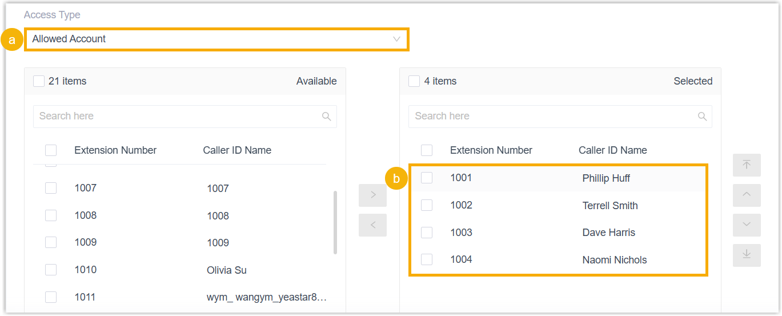Click the right arrow to add selected extensions
Viewport: 782px width, 316px height.
point(372,195)
